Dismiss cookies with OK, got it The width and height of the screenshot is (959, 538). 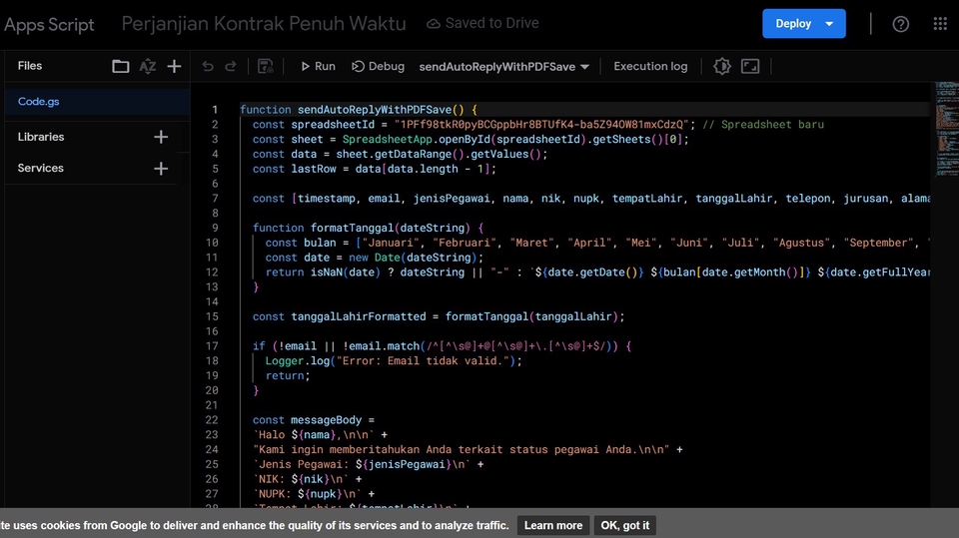pyautogui.click(x=624, y=525)
